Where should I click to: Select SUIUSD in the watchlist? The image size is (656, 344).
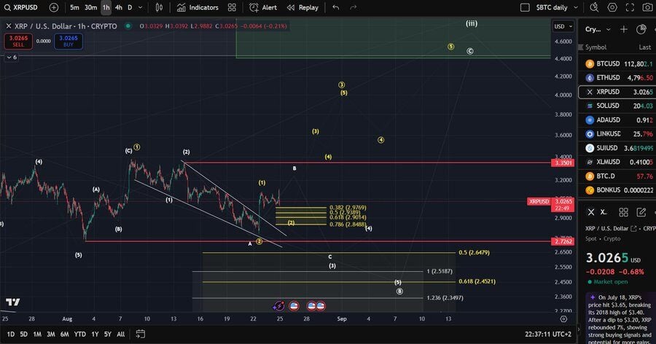click(x=617, y=148)
